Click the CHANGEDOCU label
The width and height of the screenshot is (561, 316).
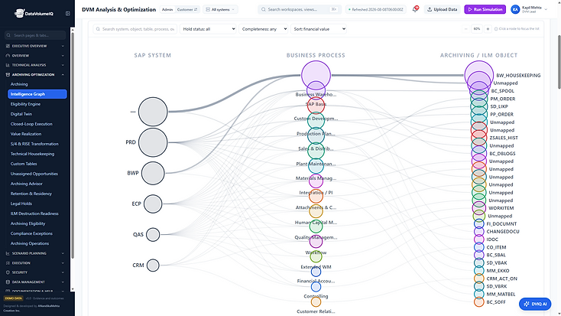(x=503, y=231)
